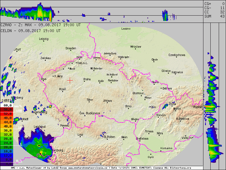
Task: Click the CG- lightning count row
Action: tap(214, 8)
